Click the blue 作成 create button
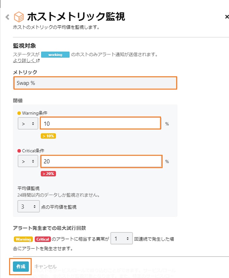Screen dimensions: 229x278 click(21, 267)
